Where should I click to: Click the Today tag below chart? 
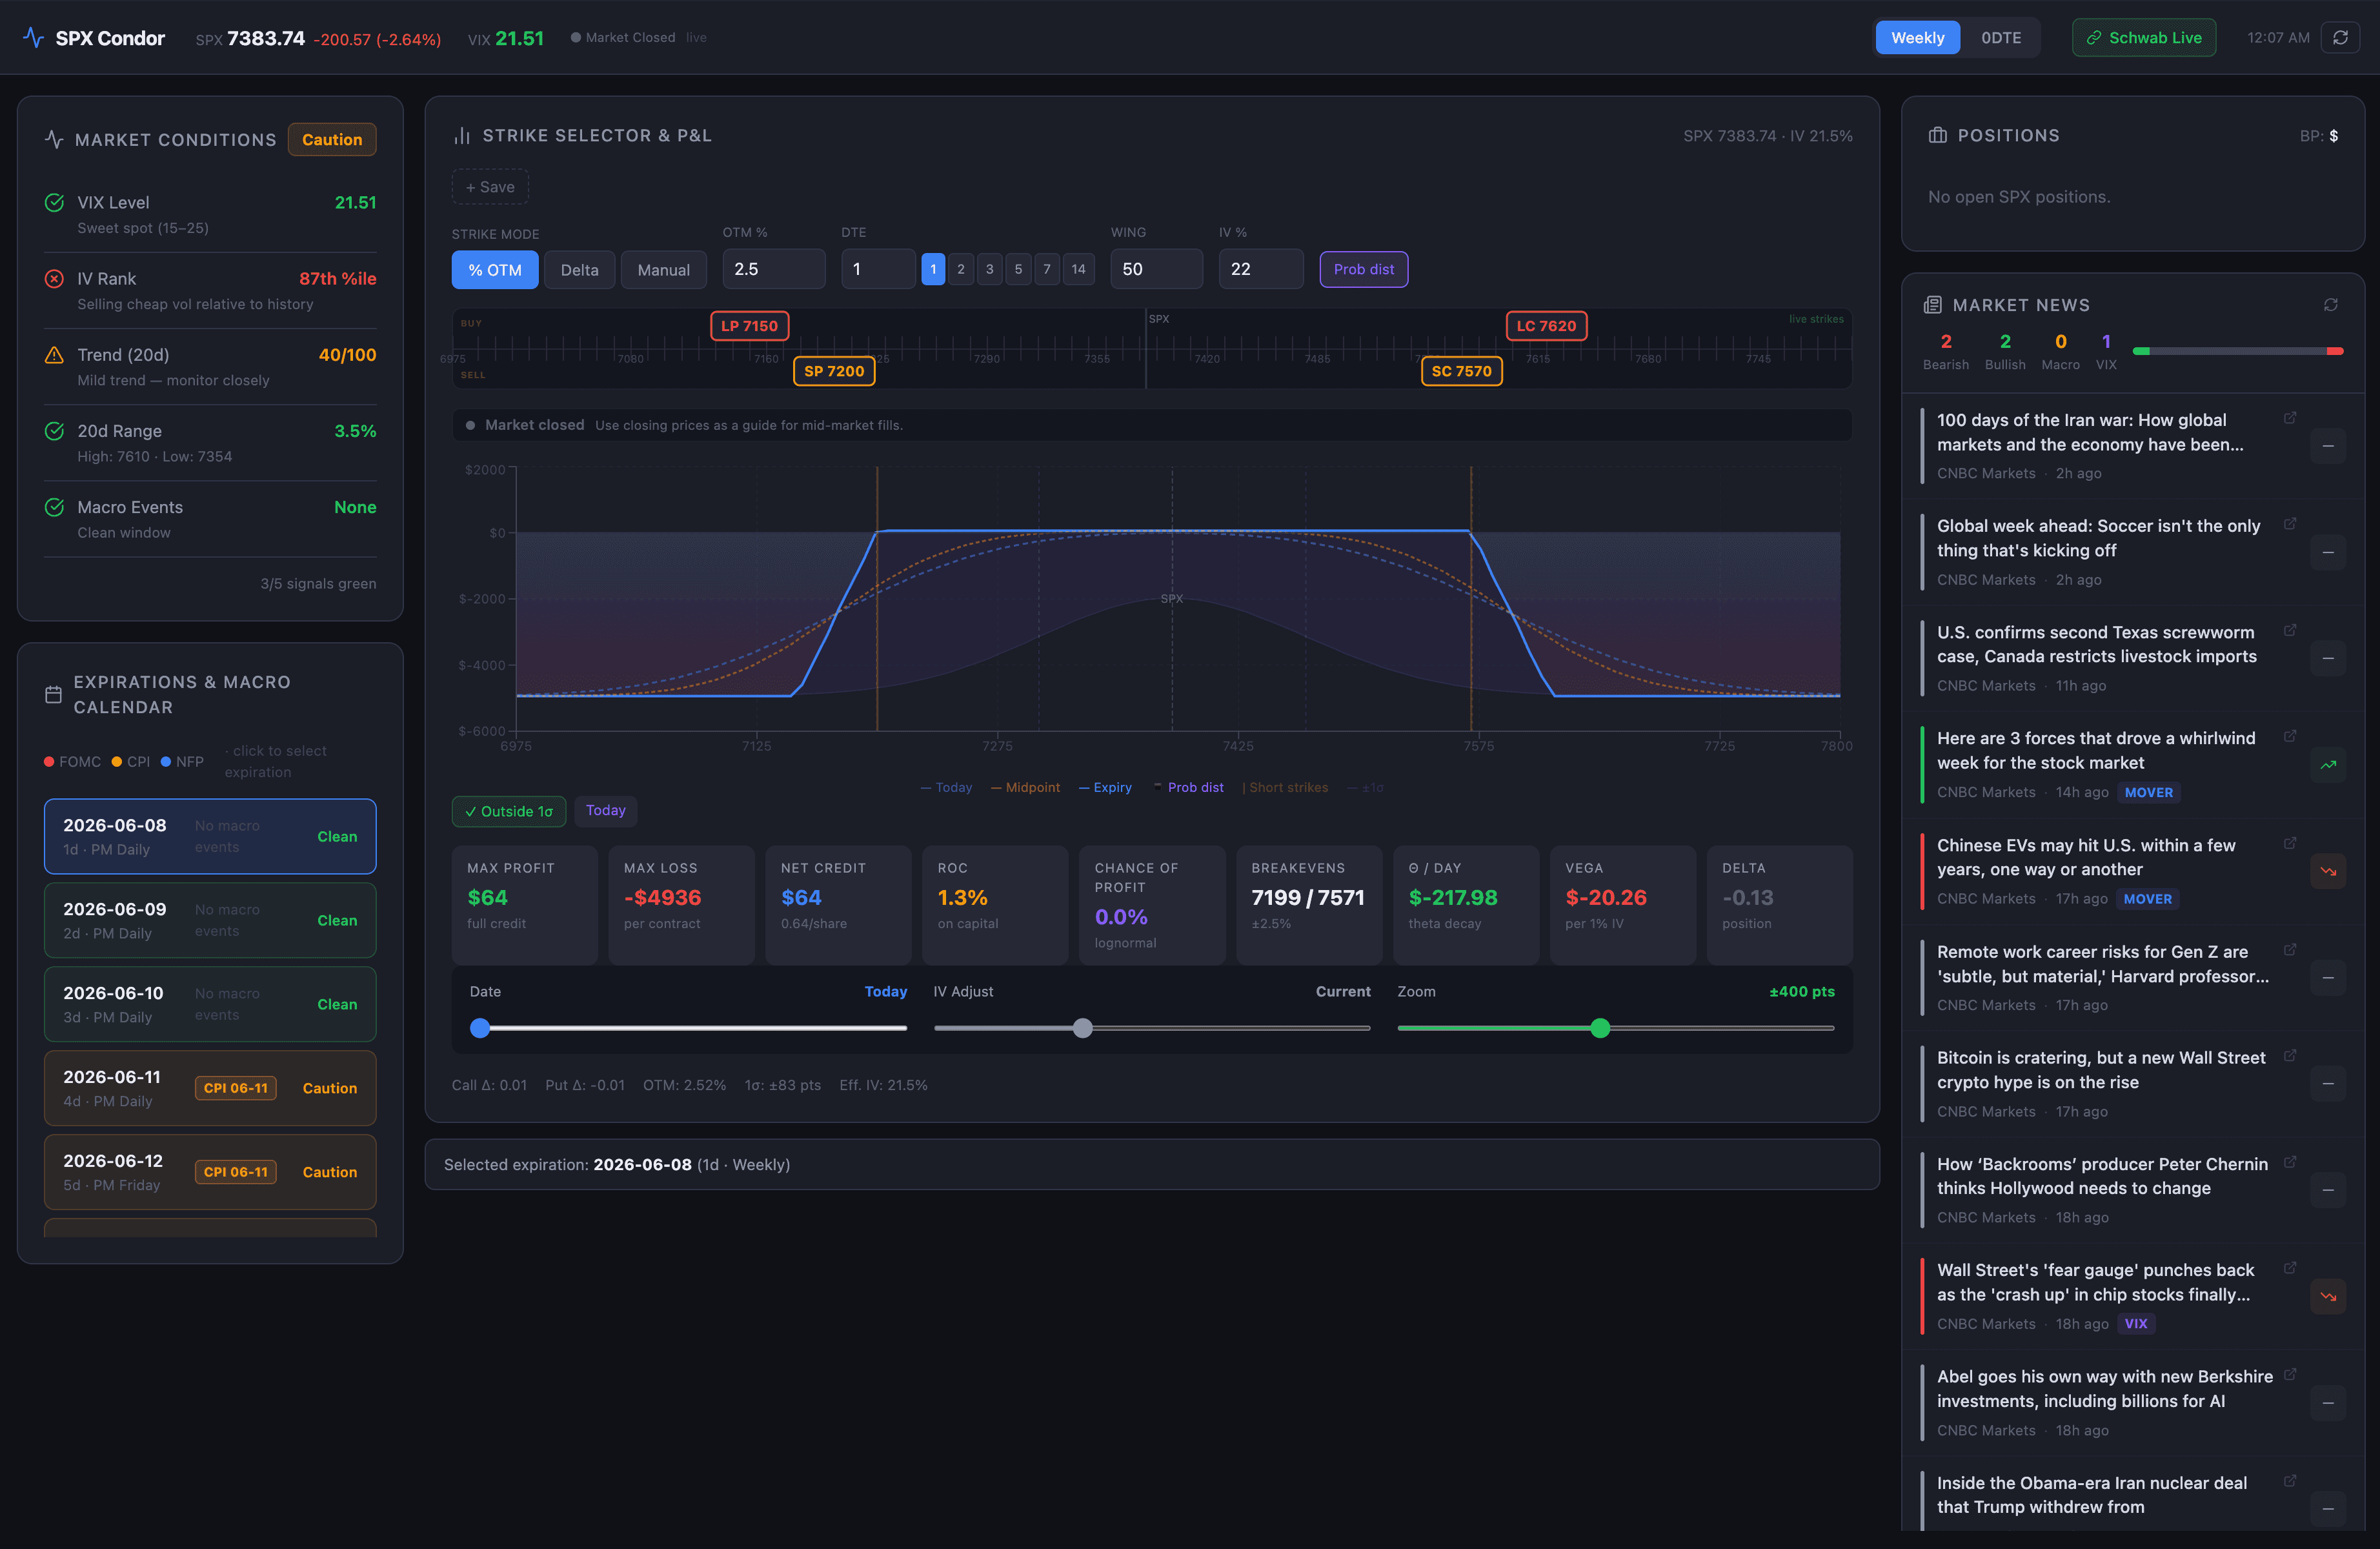(x=605, y=811)
